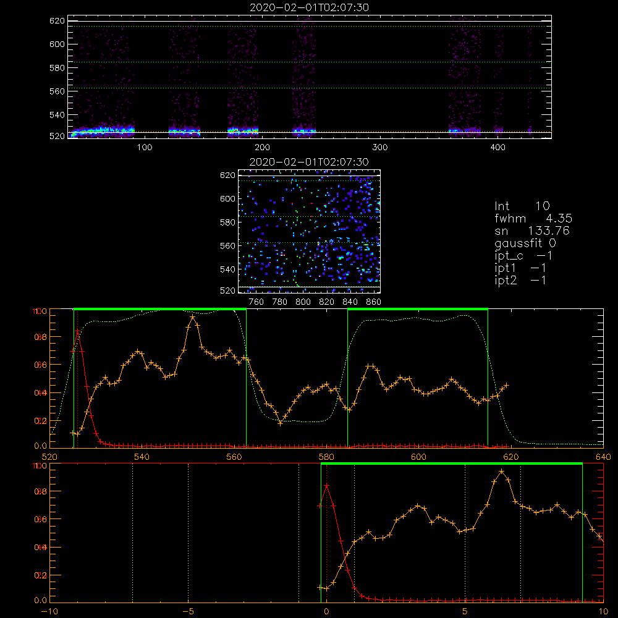Click x-axis label 840 on the small scatter plot

pos(350,302)
